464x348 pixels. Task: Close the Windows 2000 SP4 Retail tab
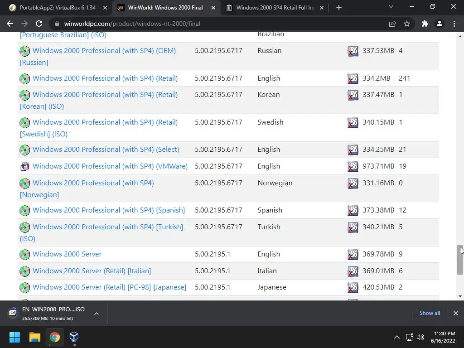(322, 8)
